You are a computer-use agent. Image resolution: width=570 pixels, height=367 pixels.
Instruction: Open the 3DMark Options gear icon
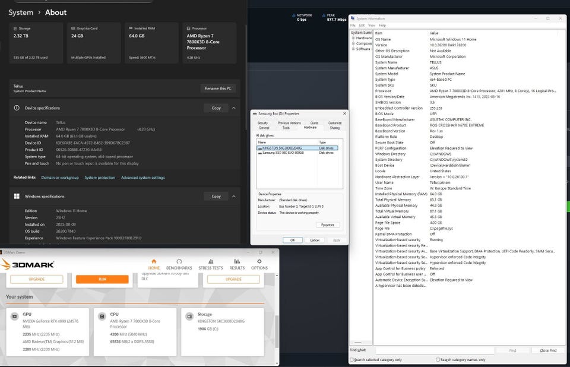[259, 261]
